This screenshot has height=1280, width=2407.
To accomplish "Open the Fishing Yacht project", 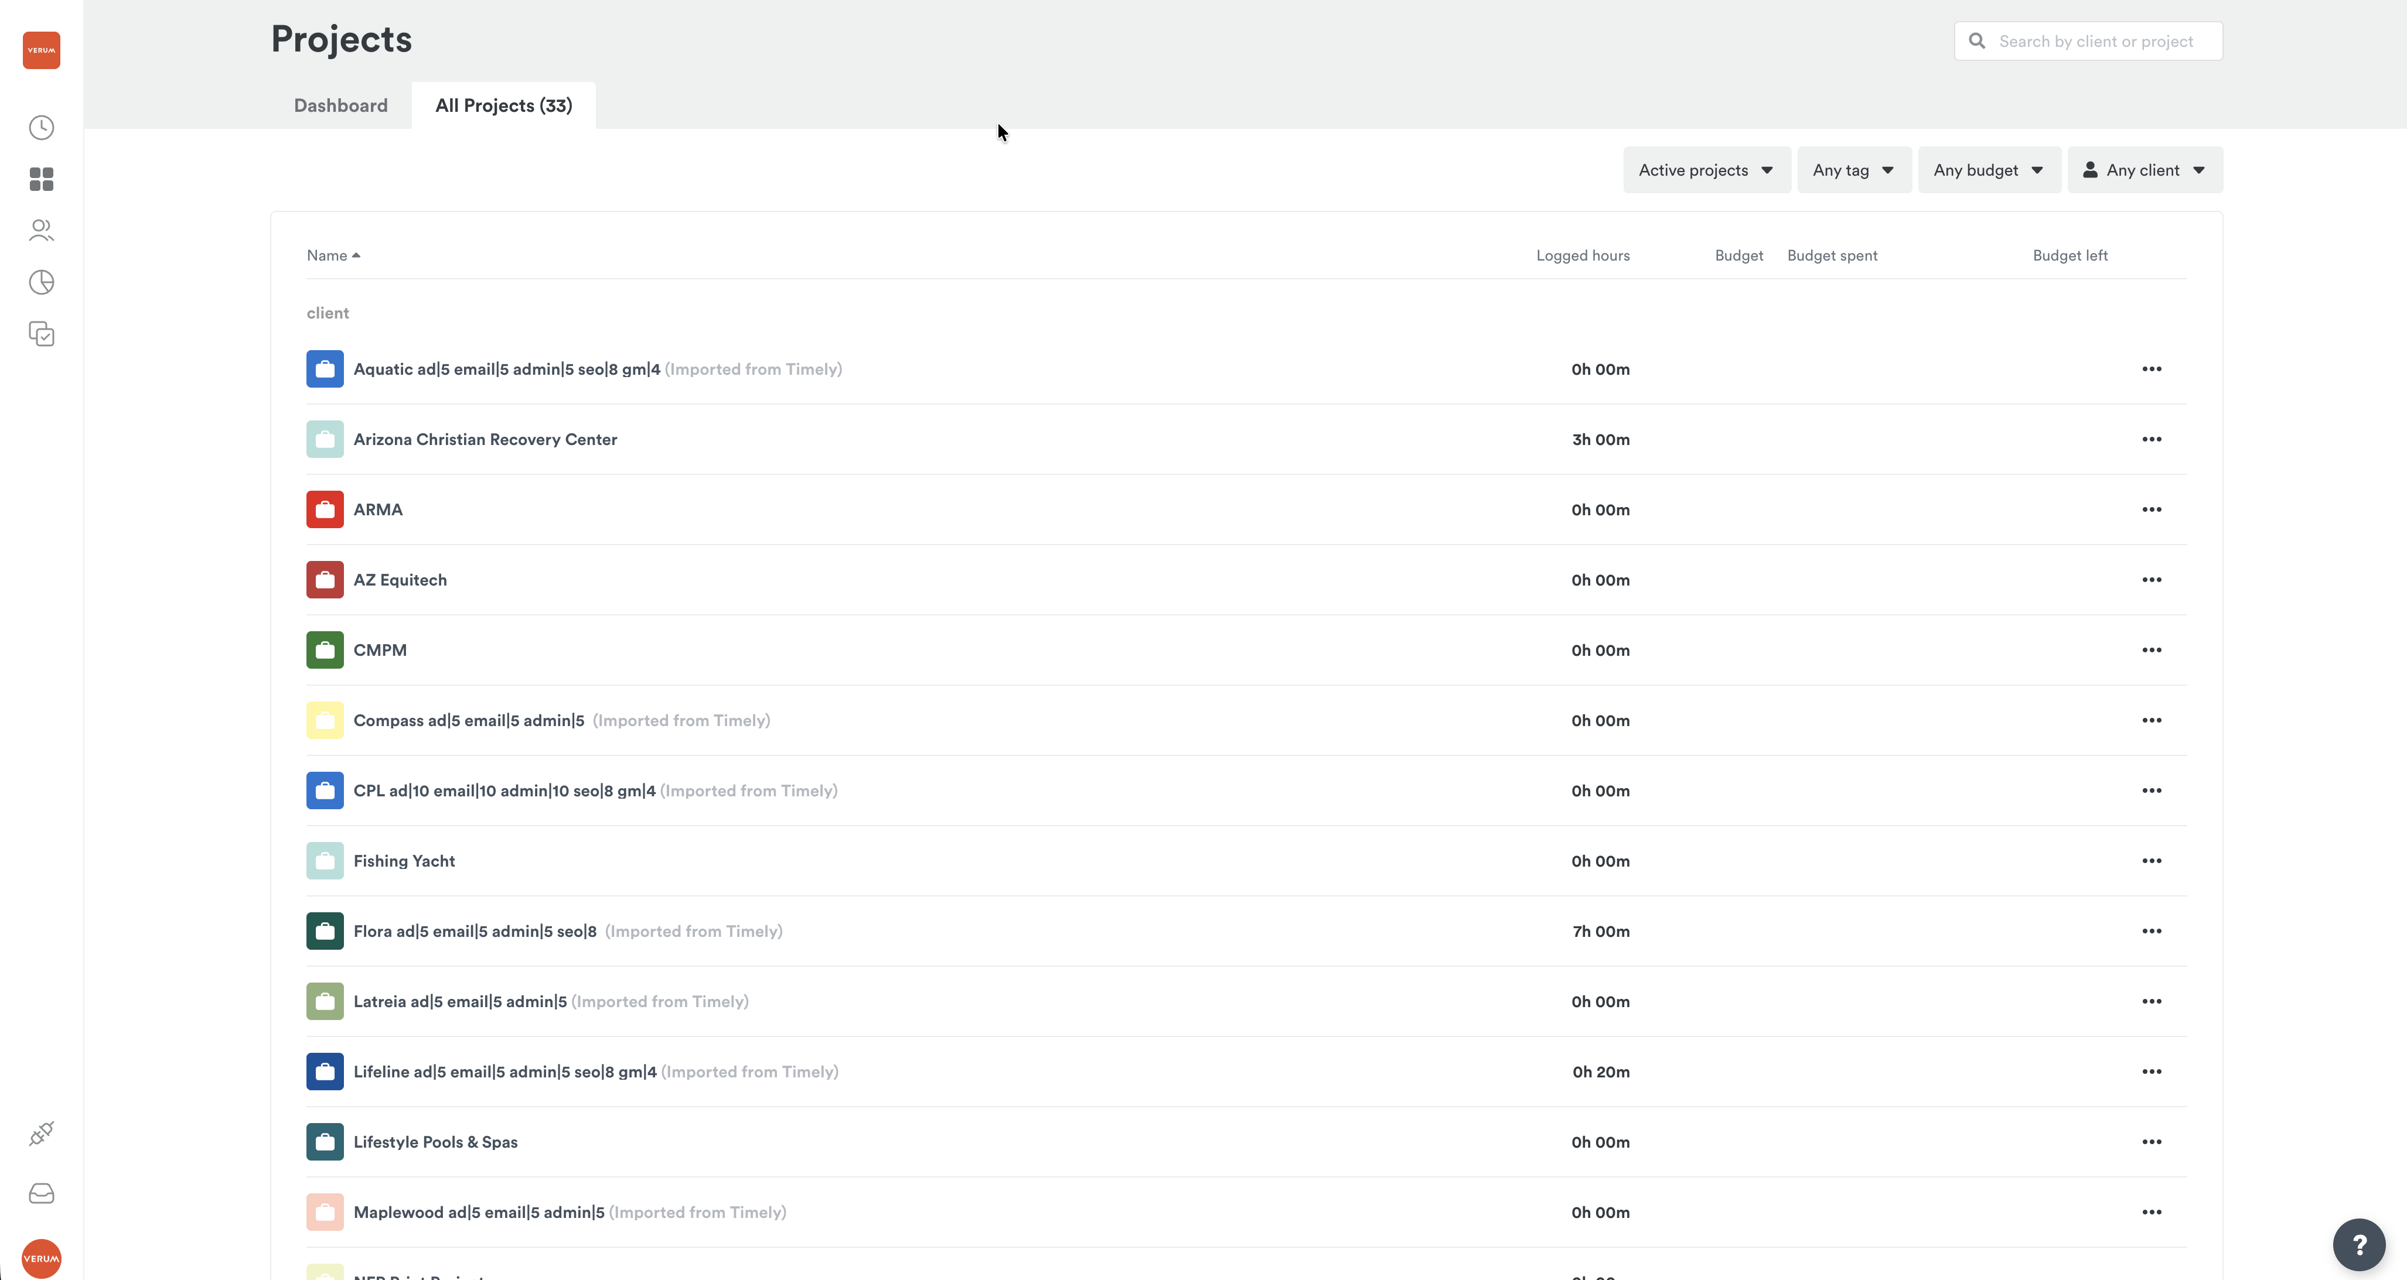I will point(405,861).
